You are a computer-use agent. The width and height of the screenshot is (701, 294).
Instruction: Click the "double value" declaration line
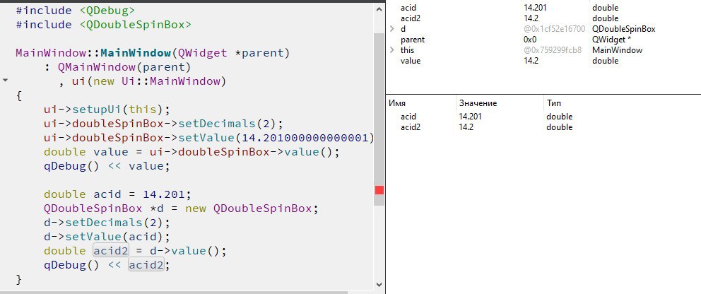192,152
